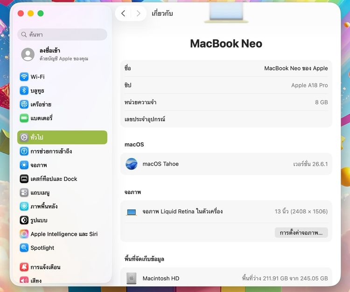Click the เลขประจำอุปกรณ์ serial number row
This screenshot has width=350, height=292.
coord(226,119)
